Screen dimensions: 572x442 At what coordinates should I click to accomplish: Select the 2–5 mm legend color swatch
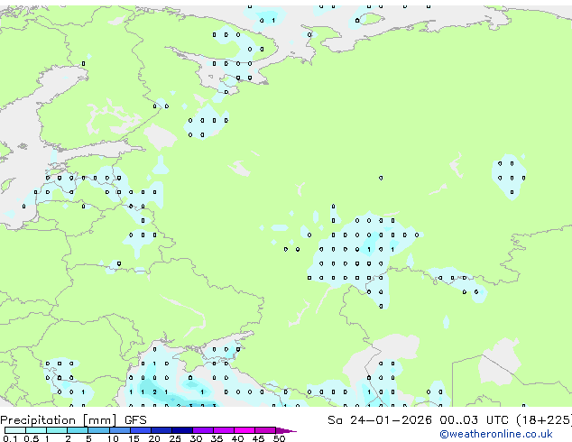pyautogui.click(x=78, y=430)
